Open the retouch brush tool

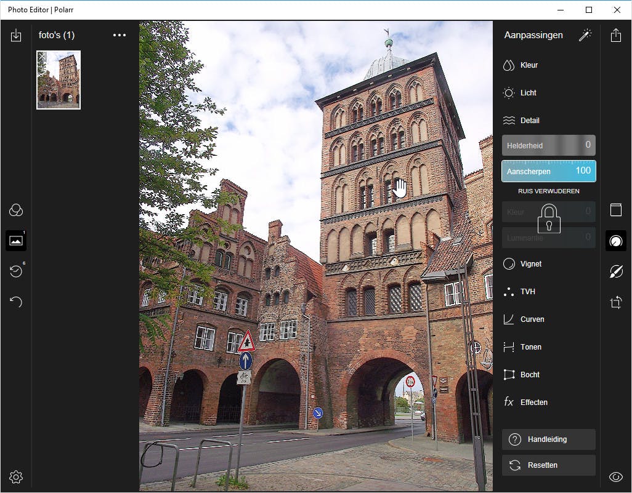615,271
